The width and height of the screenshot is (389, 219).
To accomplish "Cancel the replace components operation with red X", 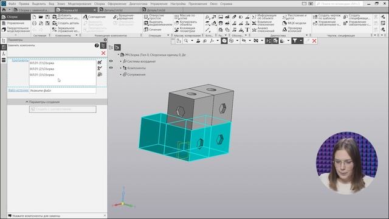I will (x=103, y=53).
